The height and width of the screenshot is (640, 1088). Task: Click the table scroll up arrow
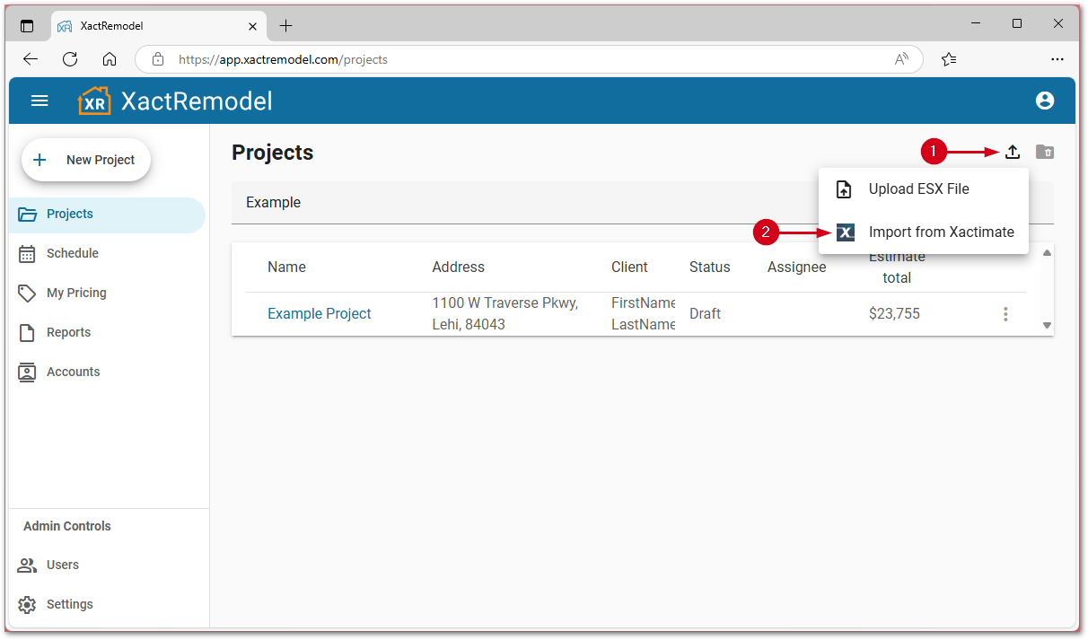pyautogui.click(x=1047, y=253)
